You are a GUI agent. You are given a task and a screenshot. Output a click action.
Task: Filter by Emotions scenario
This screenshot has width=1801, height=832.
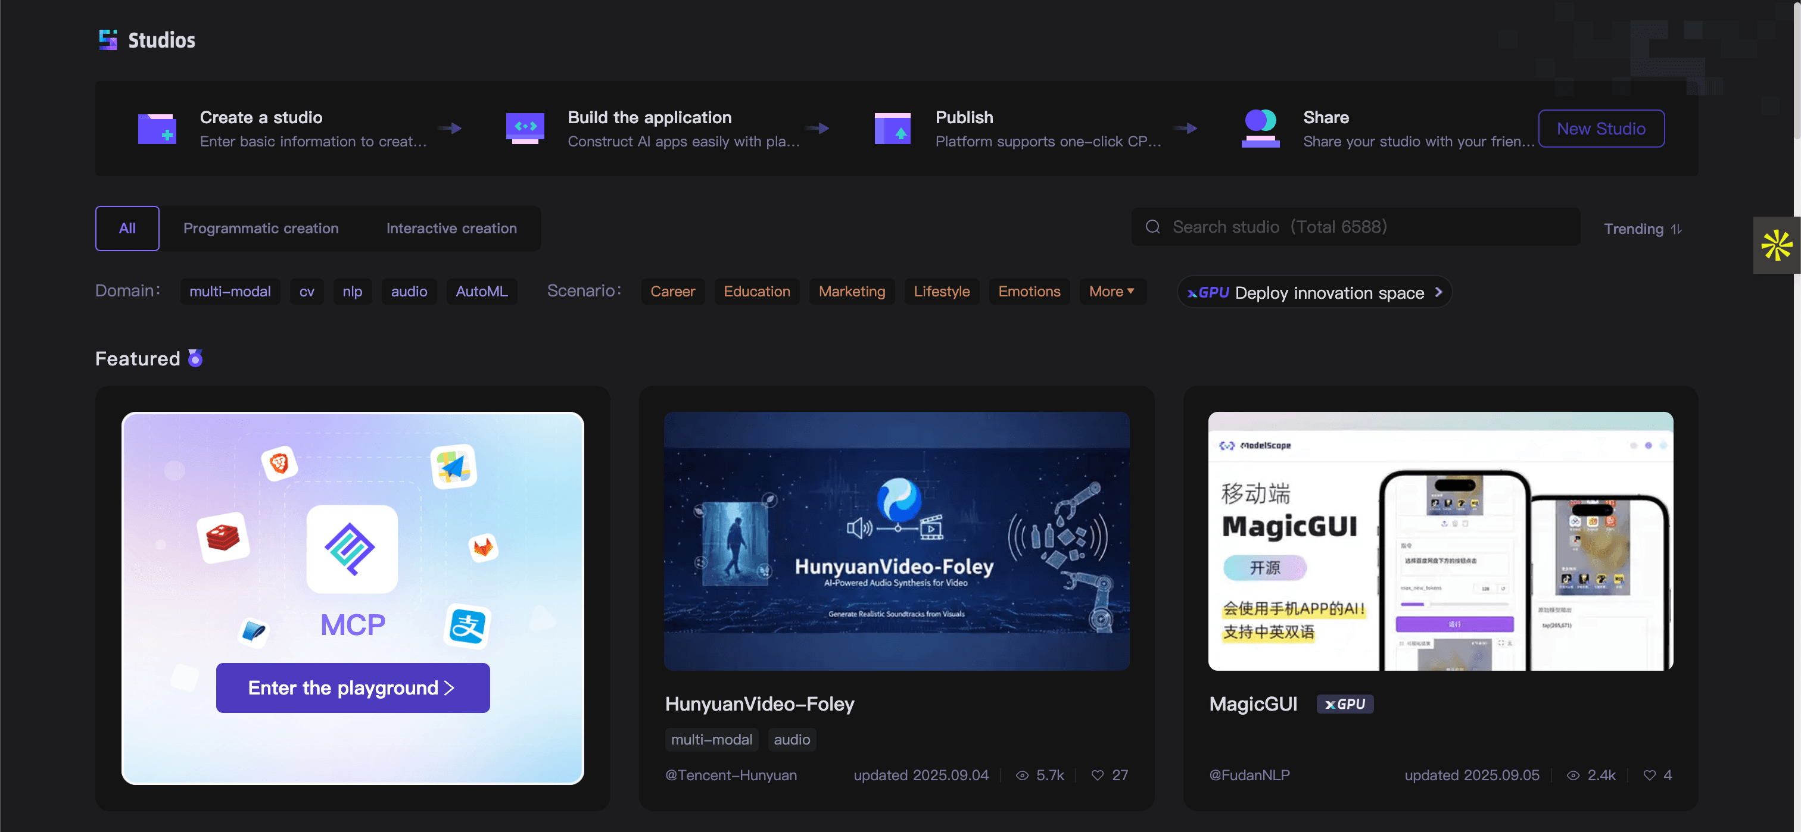(x=1029, y=291)
